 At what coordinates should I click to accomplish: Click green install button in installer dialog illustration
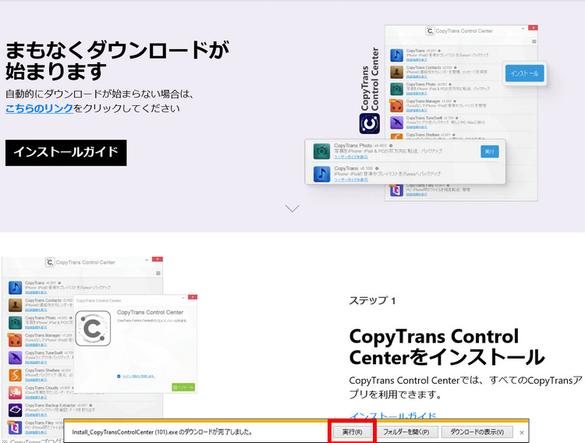tap(183, 388)
